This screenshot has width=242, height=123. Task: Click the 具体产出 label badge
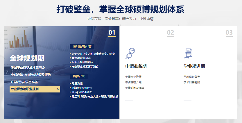coord(79,76)
